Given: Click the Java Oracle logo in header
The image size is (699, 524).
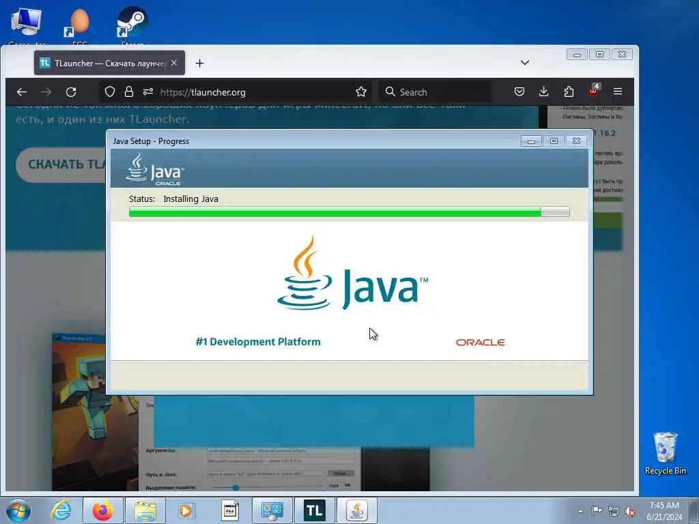Looking at the screenshot, I should click(154, 170).
